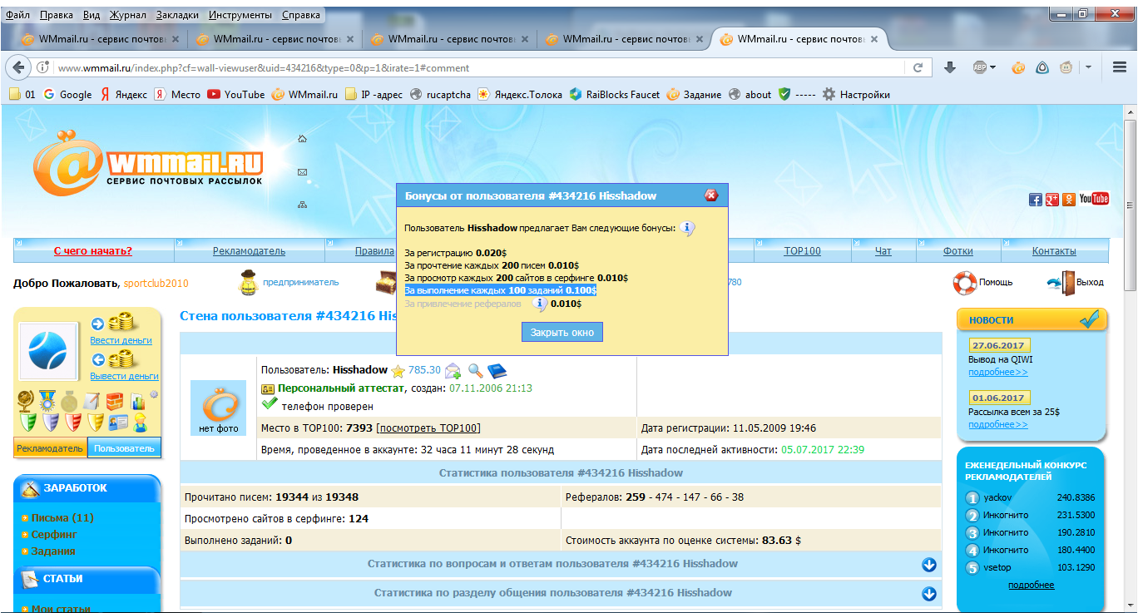Click the Вывести деньги link
1138x613 pixels.
pos(124,376)
